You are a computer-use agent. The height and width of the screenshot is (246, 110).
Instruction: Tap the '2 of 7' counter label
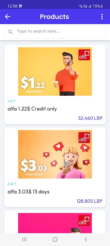[x=12, y=184]
